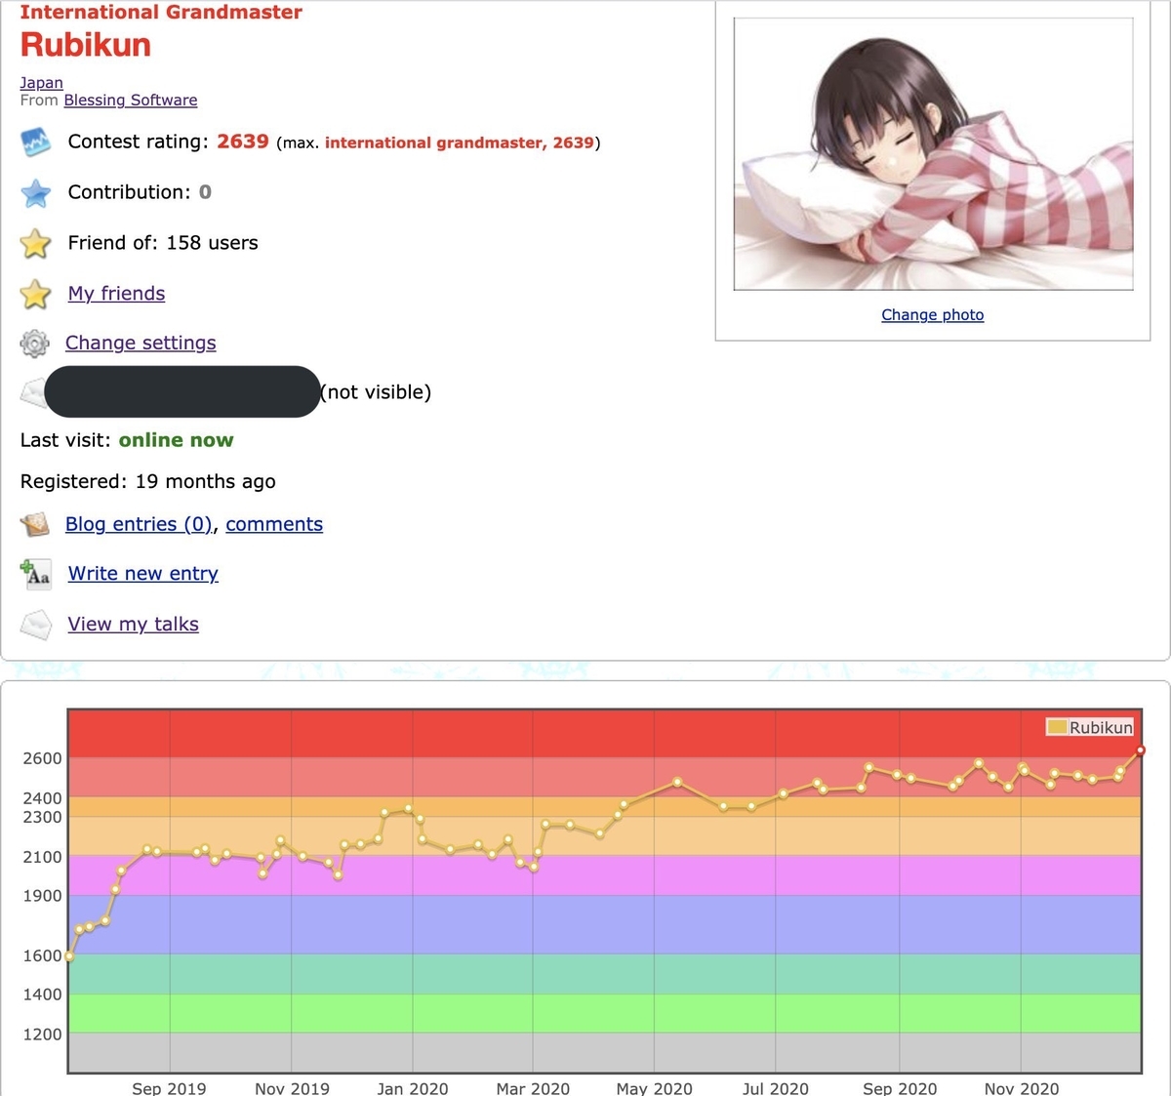Click the Friend of 158 users text

163,243
